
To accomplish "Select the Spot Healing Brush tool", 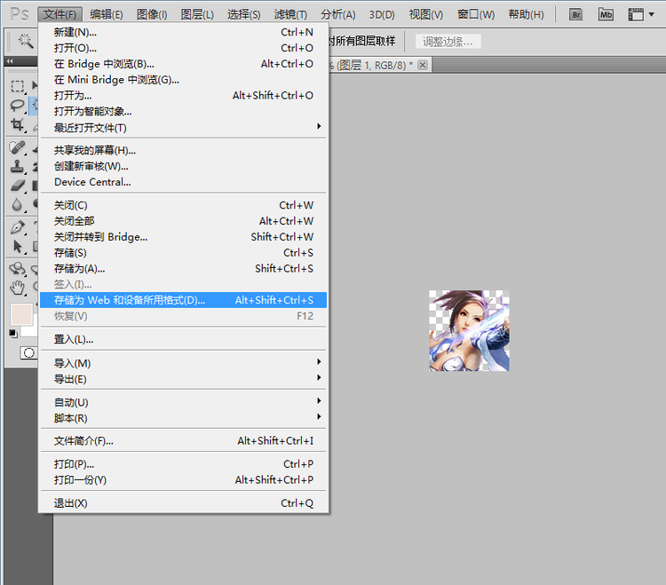I will pyautogui.click(x=18, y=147).
